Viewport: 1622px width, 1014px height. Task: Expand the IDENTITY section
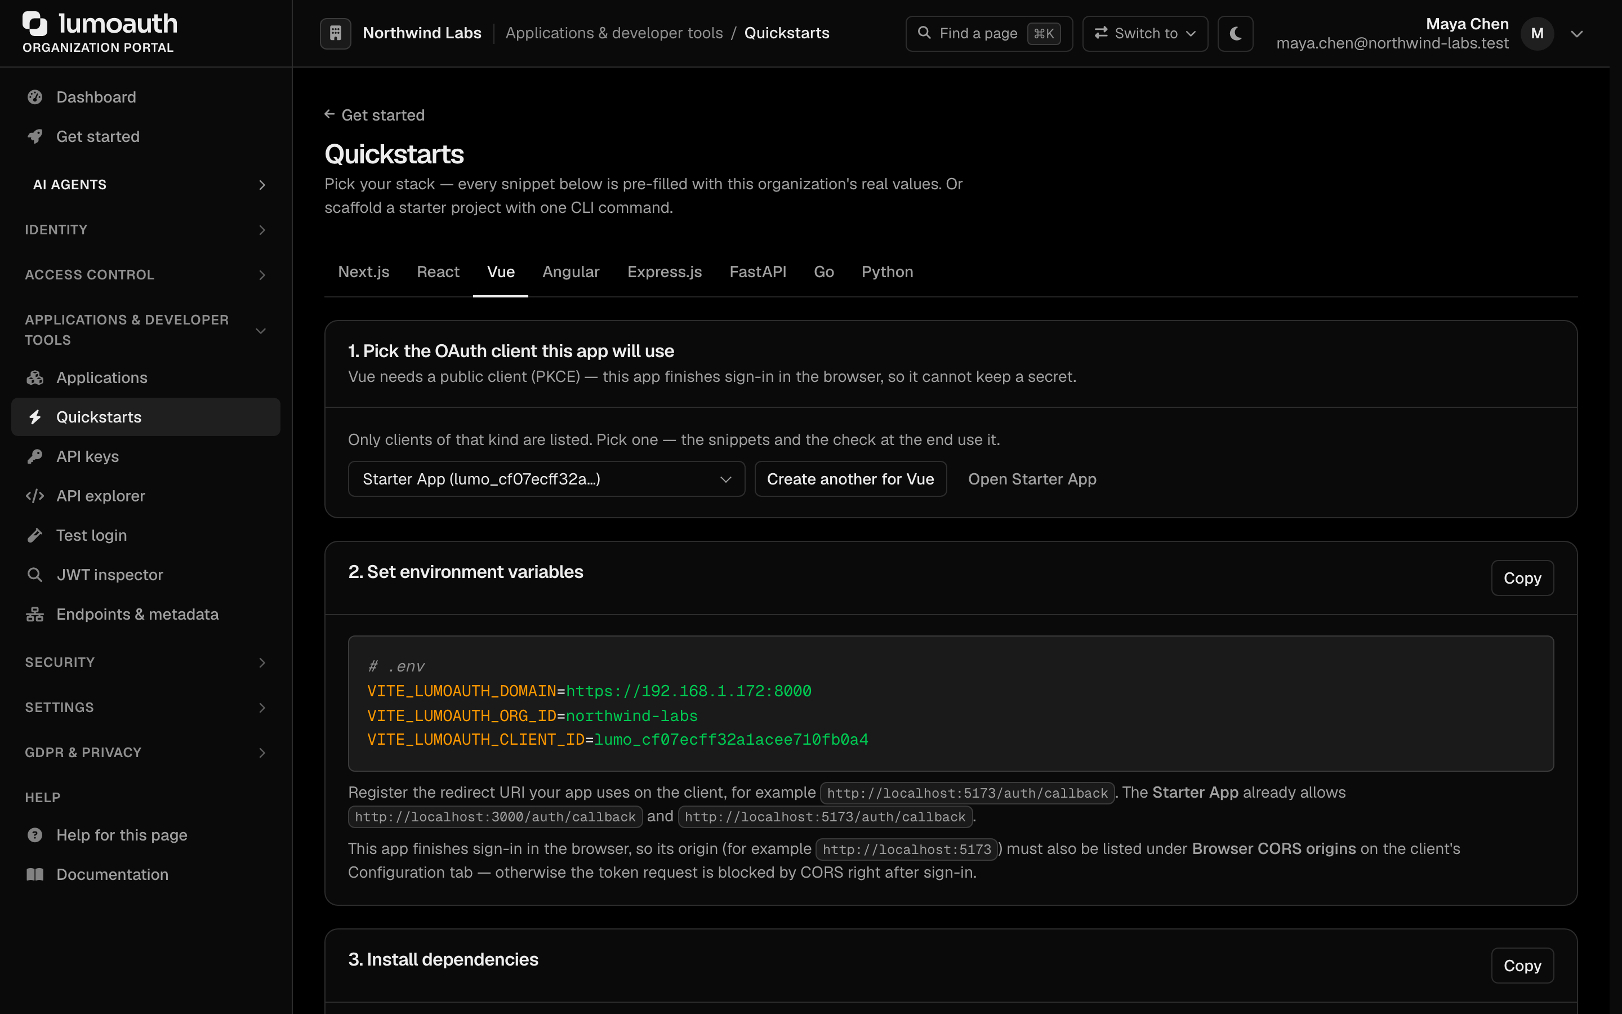pos(145,230)
